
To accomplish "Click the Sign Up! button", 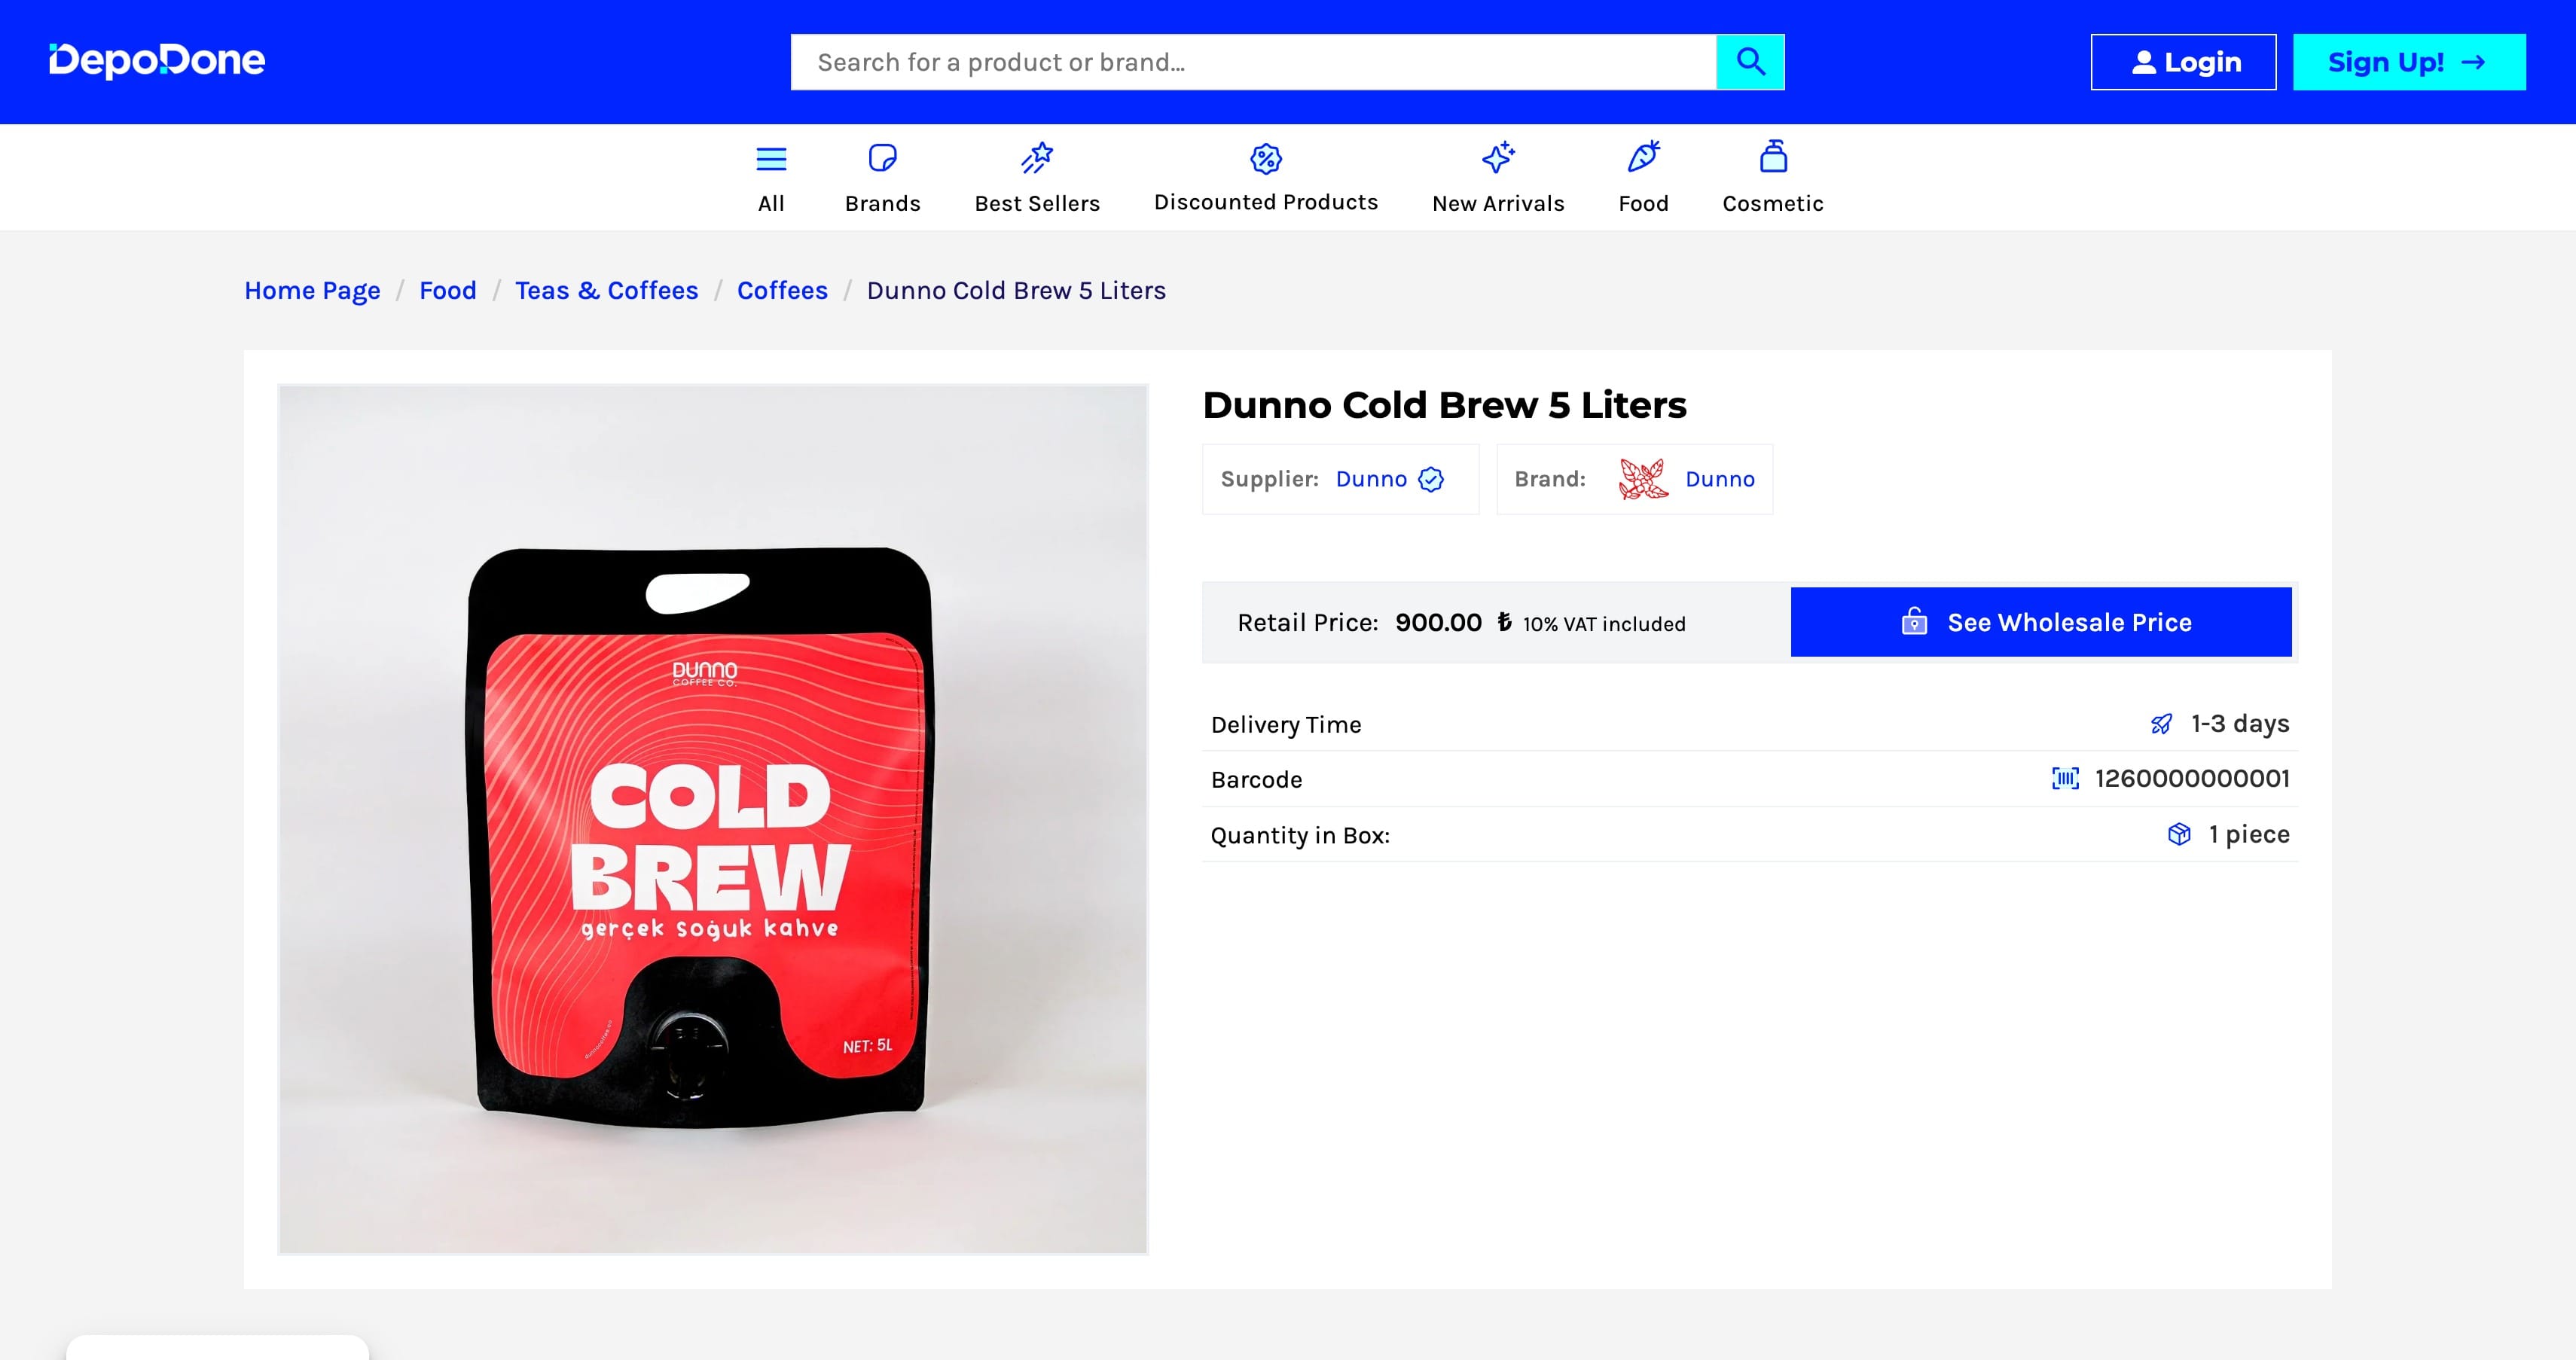I will pyautogui.click(x=2408, y=62).
